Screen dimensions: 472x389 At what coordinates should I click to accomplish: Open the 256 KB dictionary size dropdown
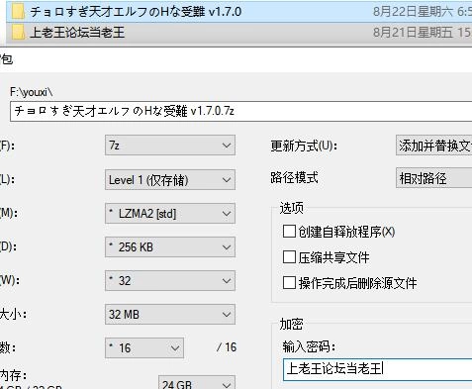coord(170,247)
